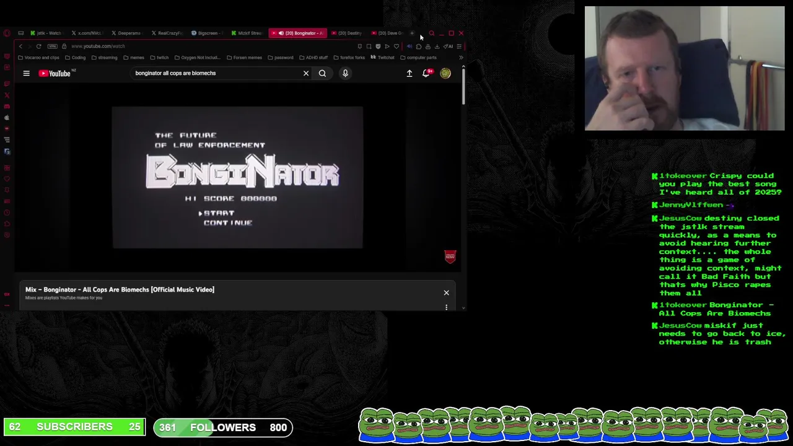Open the Twitch icon in the sidebar
The image size is (793, 446).
(7, 84)
